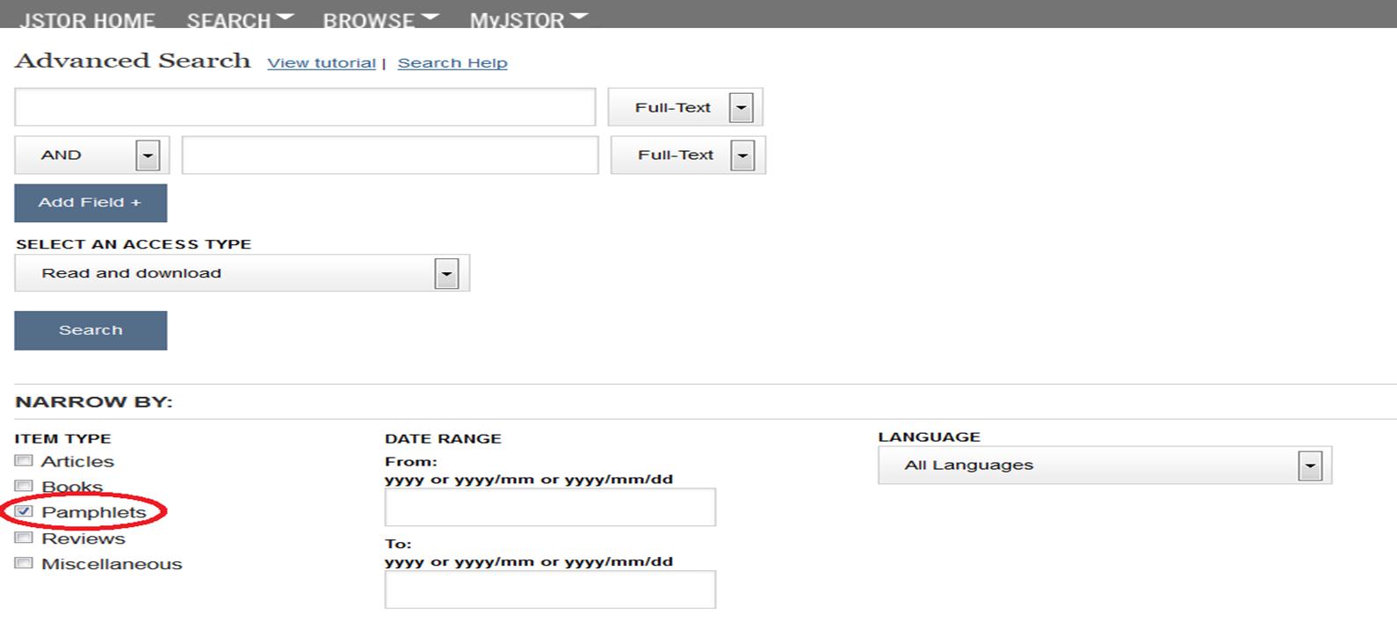
Task: Click the Add Field + button
Action: [90, 203]
